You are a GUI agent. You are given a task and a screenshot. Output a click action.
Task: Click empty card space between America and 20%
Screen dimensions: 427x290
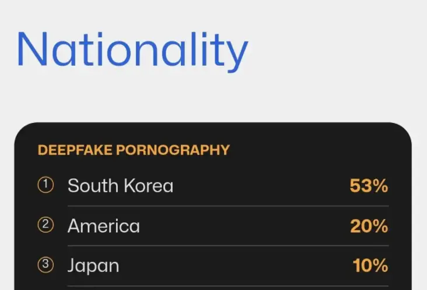pyautogui.click(x=245, y=226)
